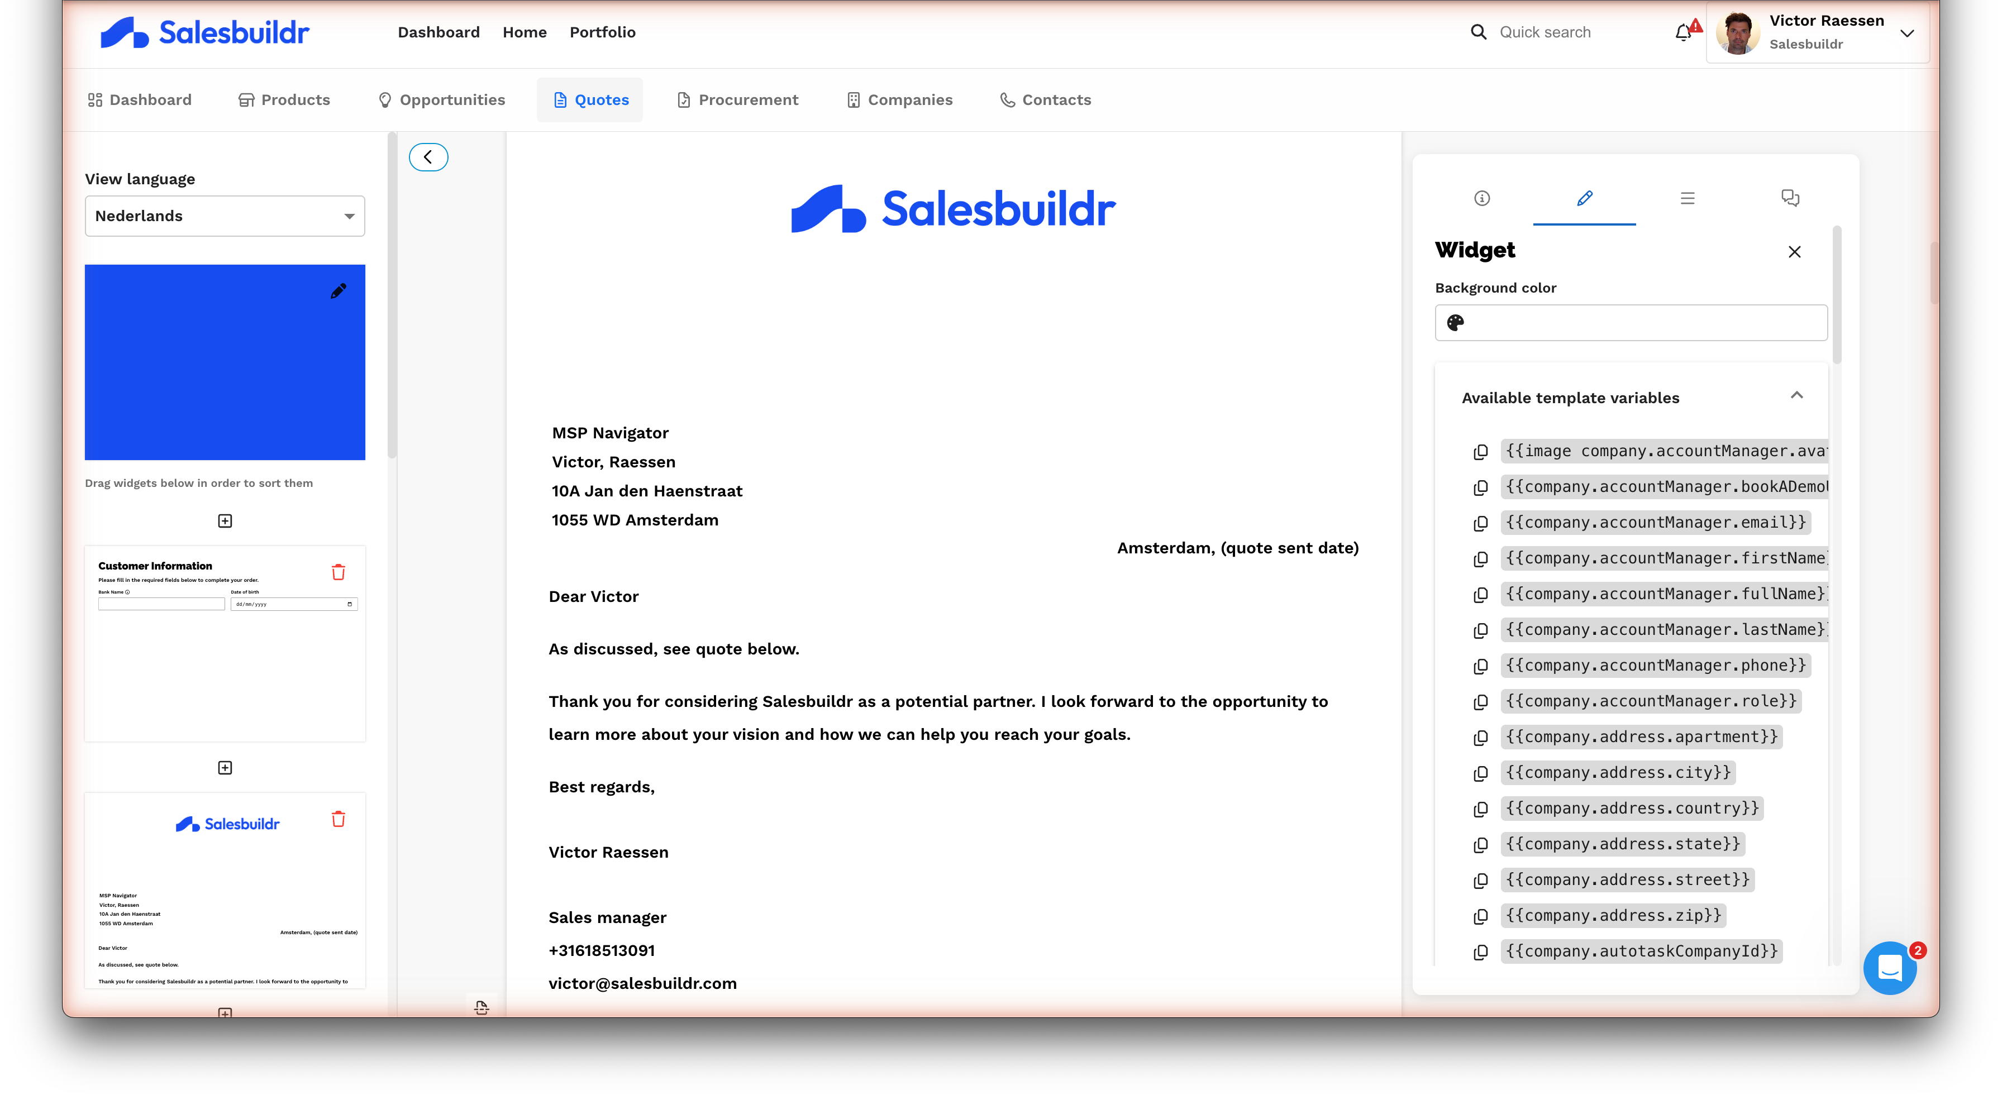Viewport: 2002px width, 1100px height.
Task: Click the 'Amsterdam, (quote sent date)' text
Action: [x=1237, y=548]
